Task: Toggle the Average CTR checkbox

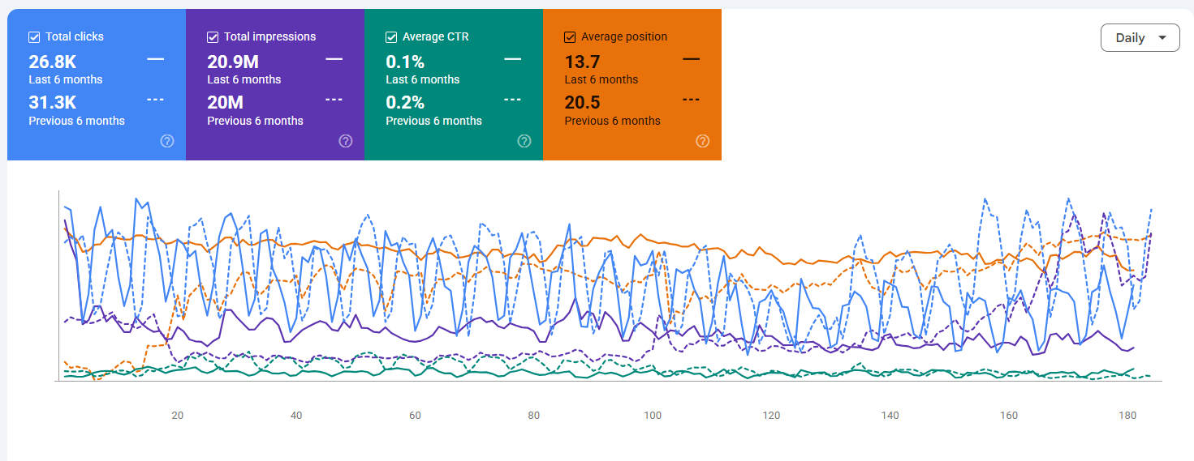Action: (x=391, y=37)
